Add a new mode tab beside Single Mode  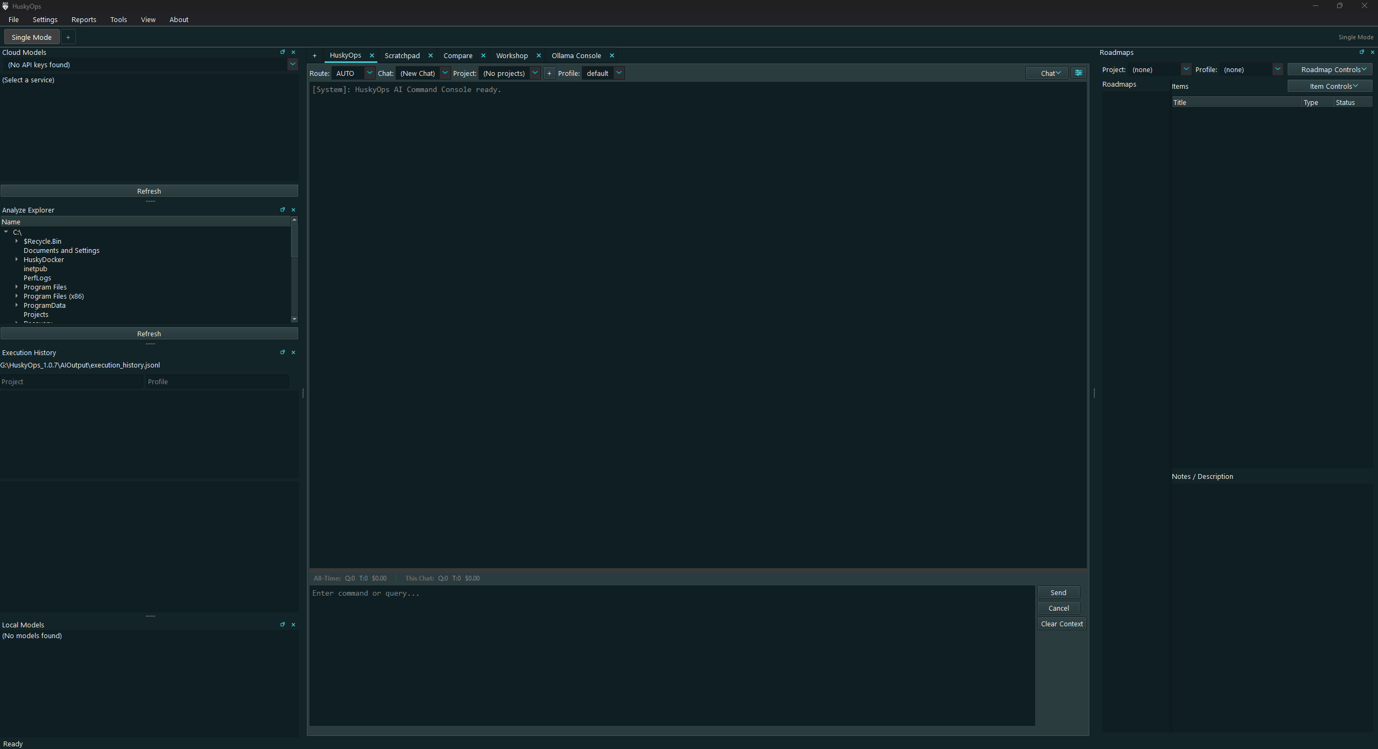68,37
